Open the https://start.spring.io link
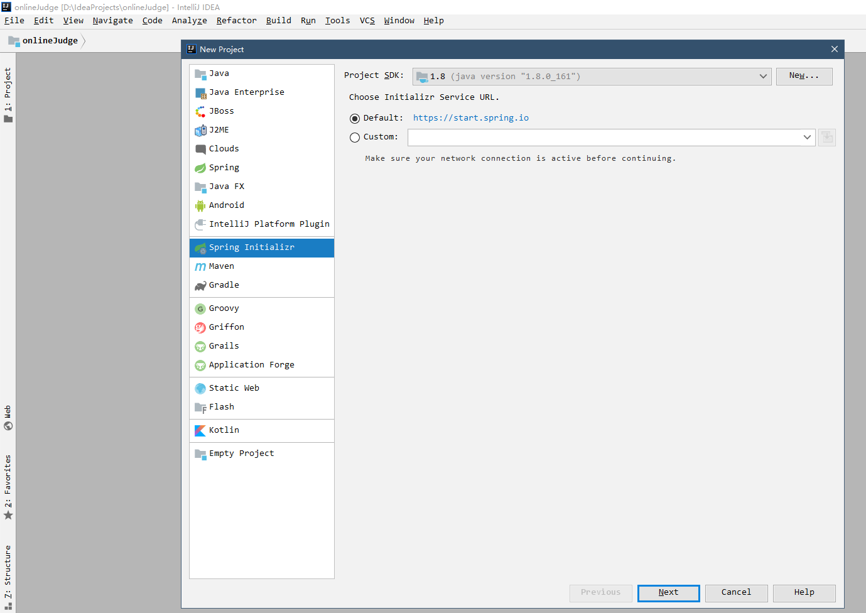The width and height of the screenshot is (866, 613). (471, 118)
